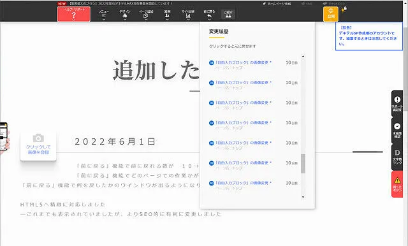Click the history list scroll up arrow

pyautogui.click(x=303, y=57)
